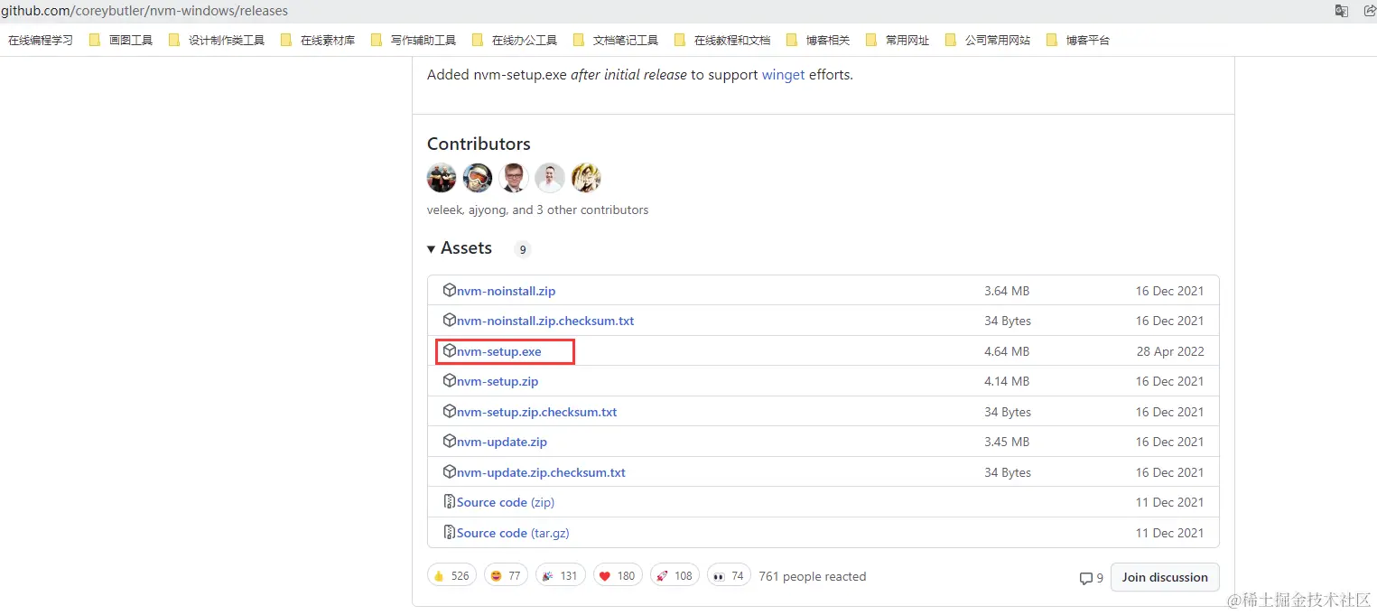This screenshot has width=1377, height=615.
Task: Click the 3.64 MB size value
Action: point(1007,291)
